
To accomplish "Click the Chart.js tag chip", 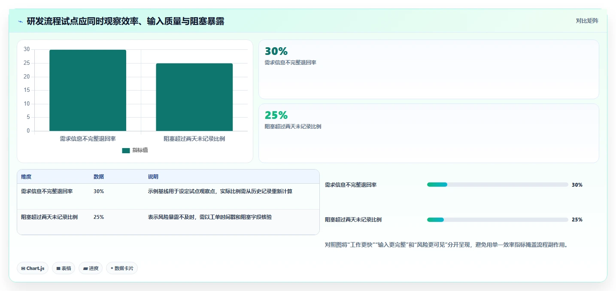I will 33,268.
